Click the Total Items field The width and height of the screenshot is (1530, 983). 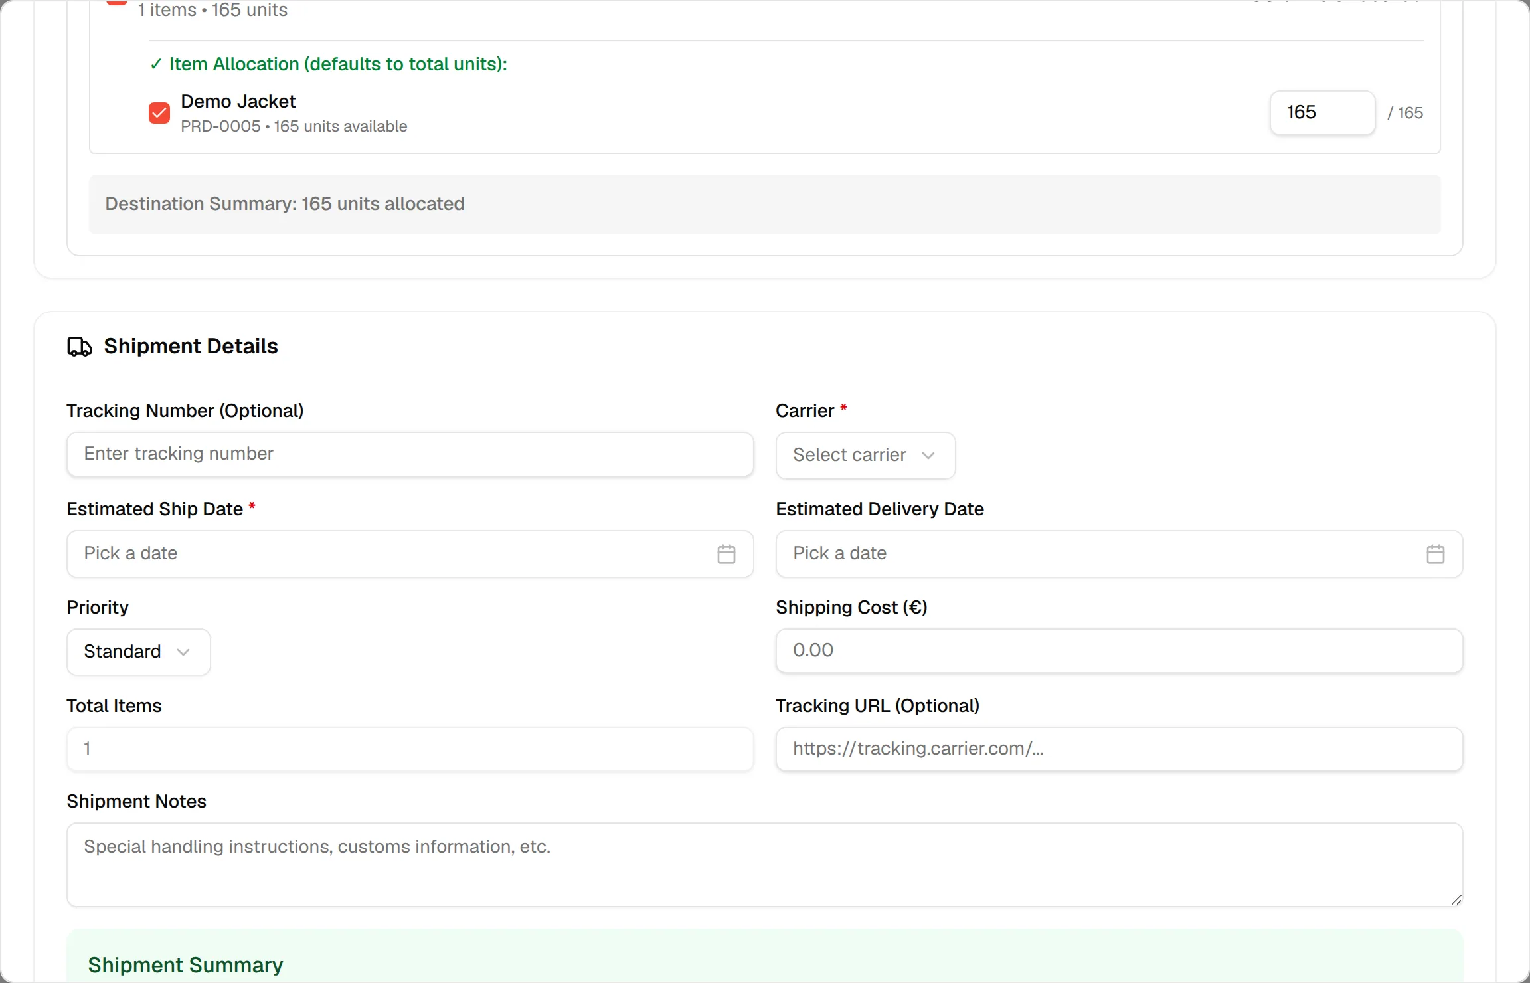[410, 749]
